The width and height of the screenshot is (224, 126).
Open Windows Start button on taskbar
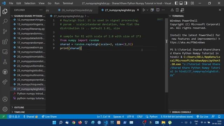[x=54, y=122]
